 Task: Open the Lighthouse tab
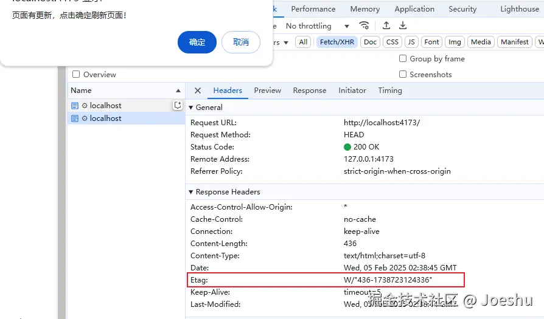click(x=520, y=9)
